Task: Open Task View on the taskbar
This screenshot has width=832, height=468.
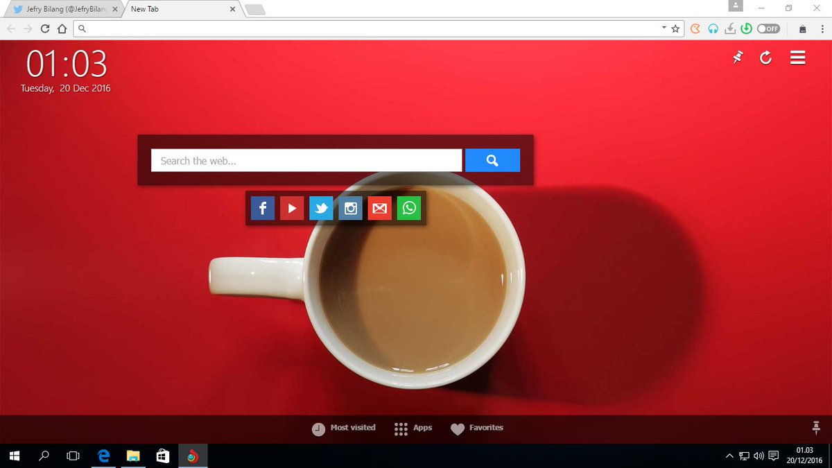Action: 73,456
